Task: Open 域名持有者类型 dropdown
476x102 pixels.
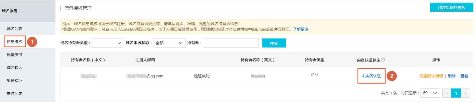Action: [x=108, y=43]
